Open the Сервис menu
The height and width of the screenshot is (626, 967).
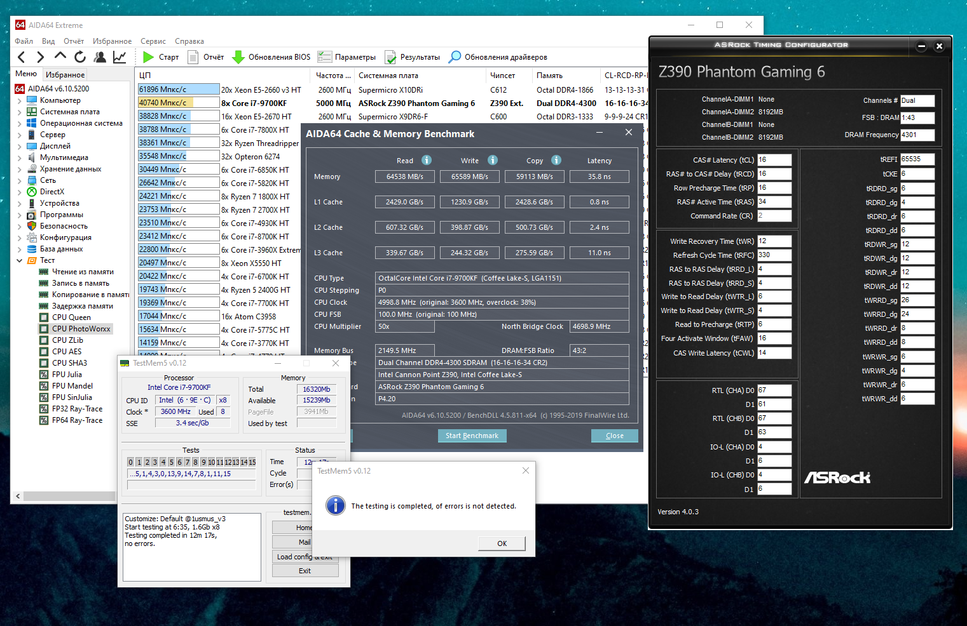[153, 41]
